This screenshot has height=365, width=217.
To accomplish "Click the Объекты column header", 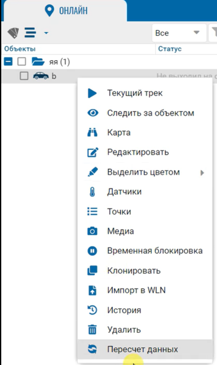I will click(x=20, y=49).
